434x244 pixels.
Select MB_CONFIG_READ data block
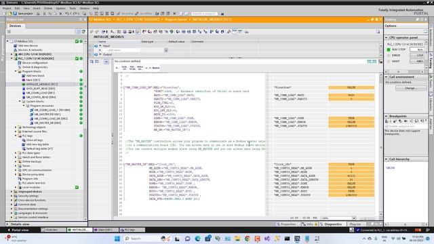point(41,97)
